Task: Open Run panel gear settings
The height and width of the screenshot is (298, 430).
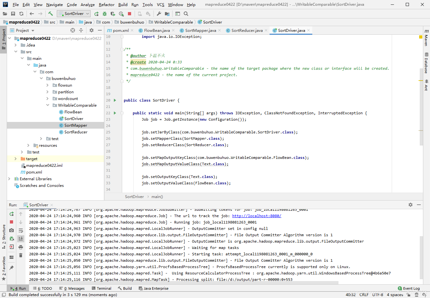Action: [x=411, y=205]
